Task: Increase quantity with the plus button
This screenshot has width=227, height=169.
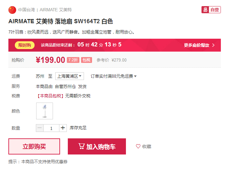Action: [x=63, y=128]
